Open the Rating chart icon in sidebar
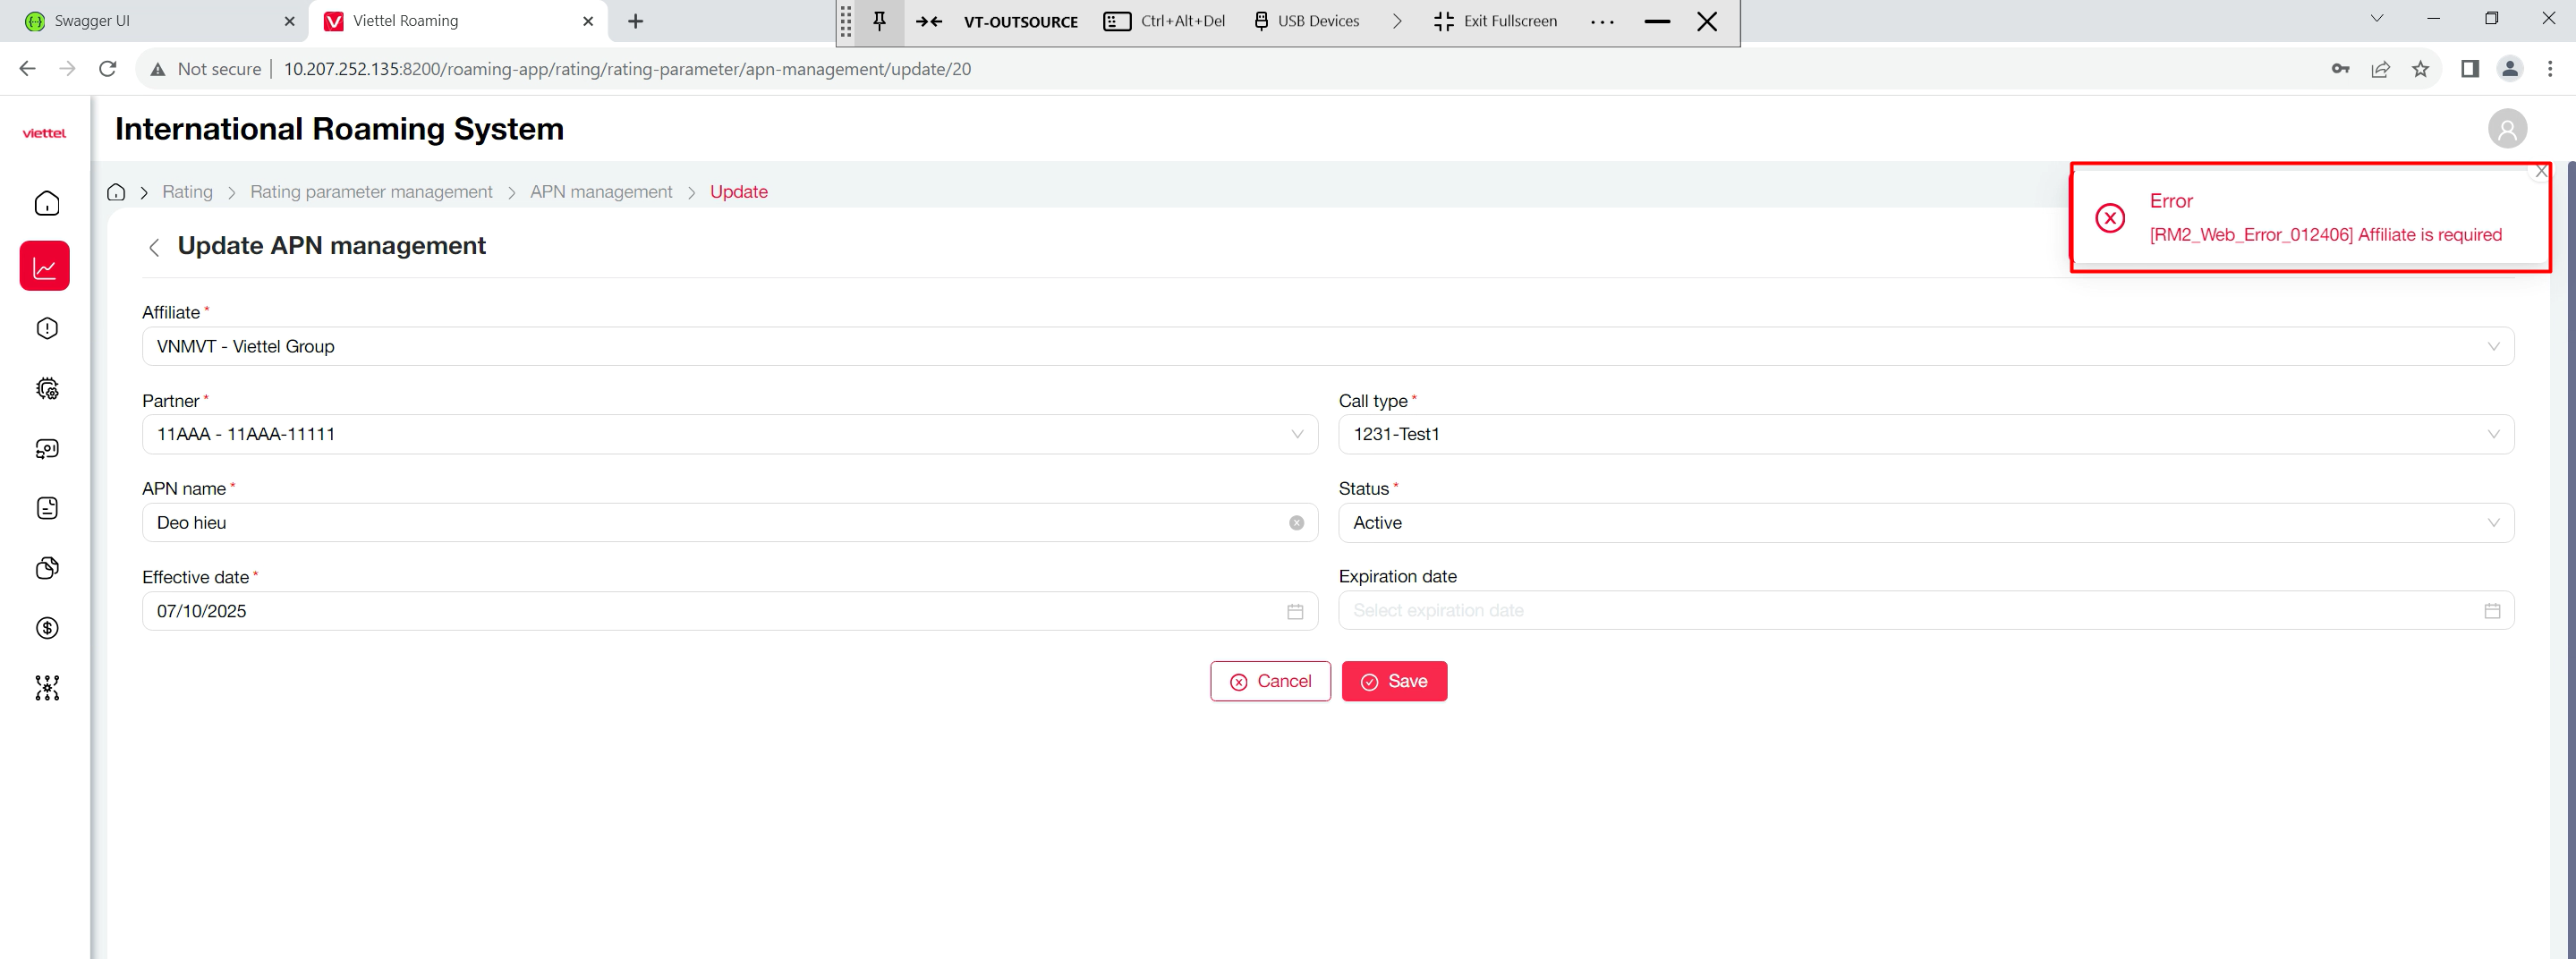This screenshot has height=959, width=2576. 45,266
